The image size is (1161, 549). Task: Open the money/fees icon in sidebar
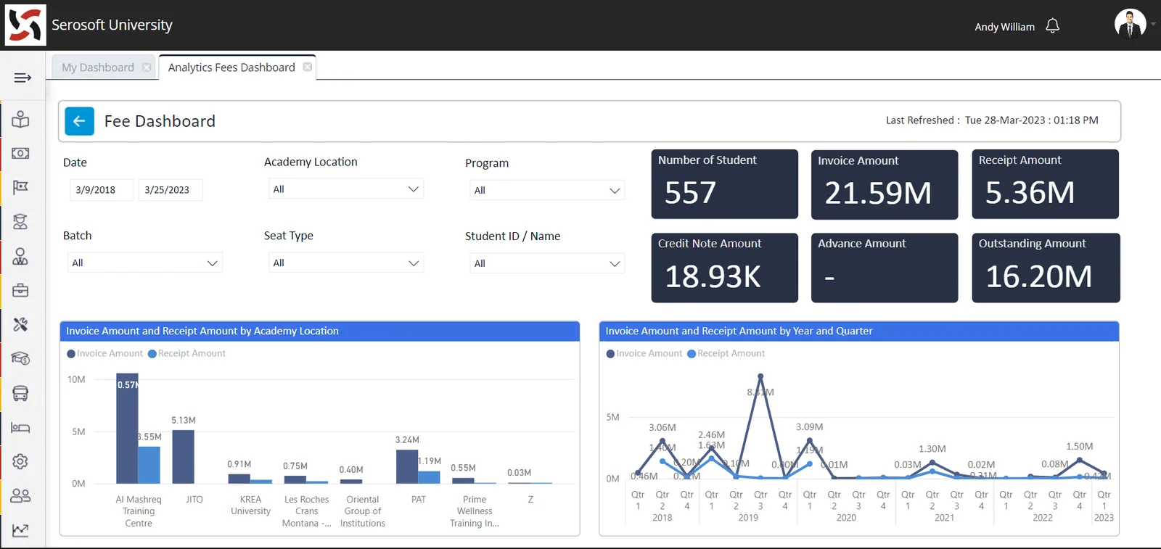pyautogui.click(x=20, y=153)
